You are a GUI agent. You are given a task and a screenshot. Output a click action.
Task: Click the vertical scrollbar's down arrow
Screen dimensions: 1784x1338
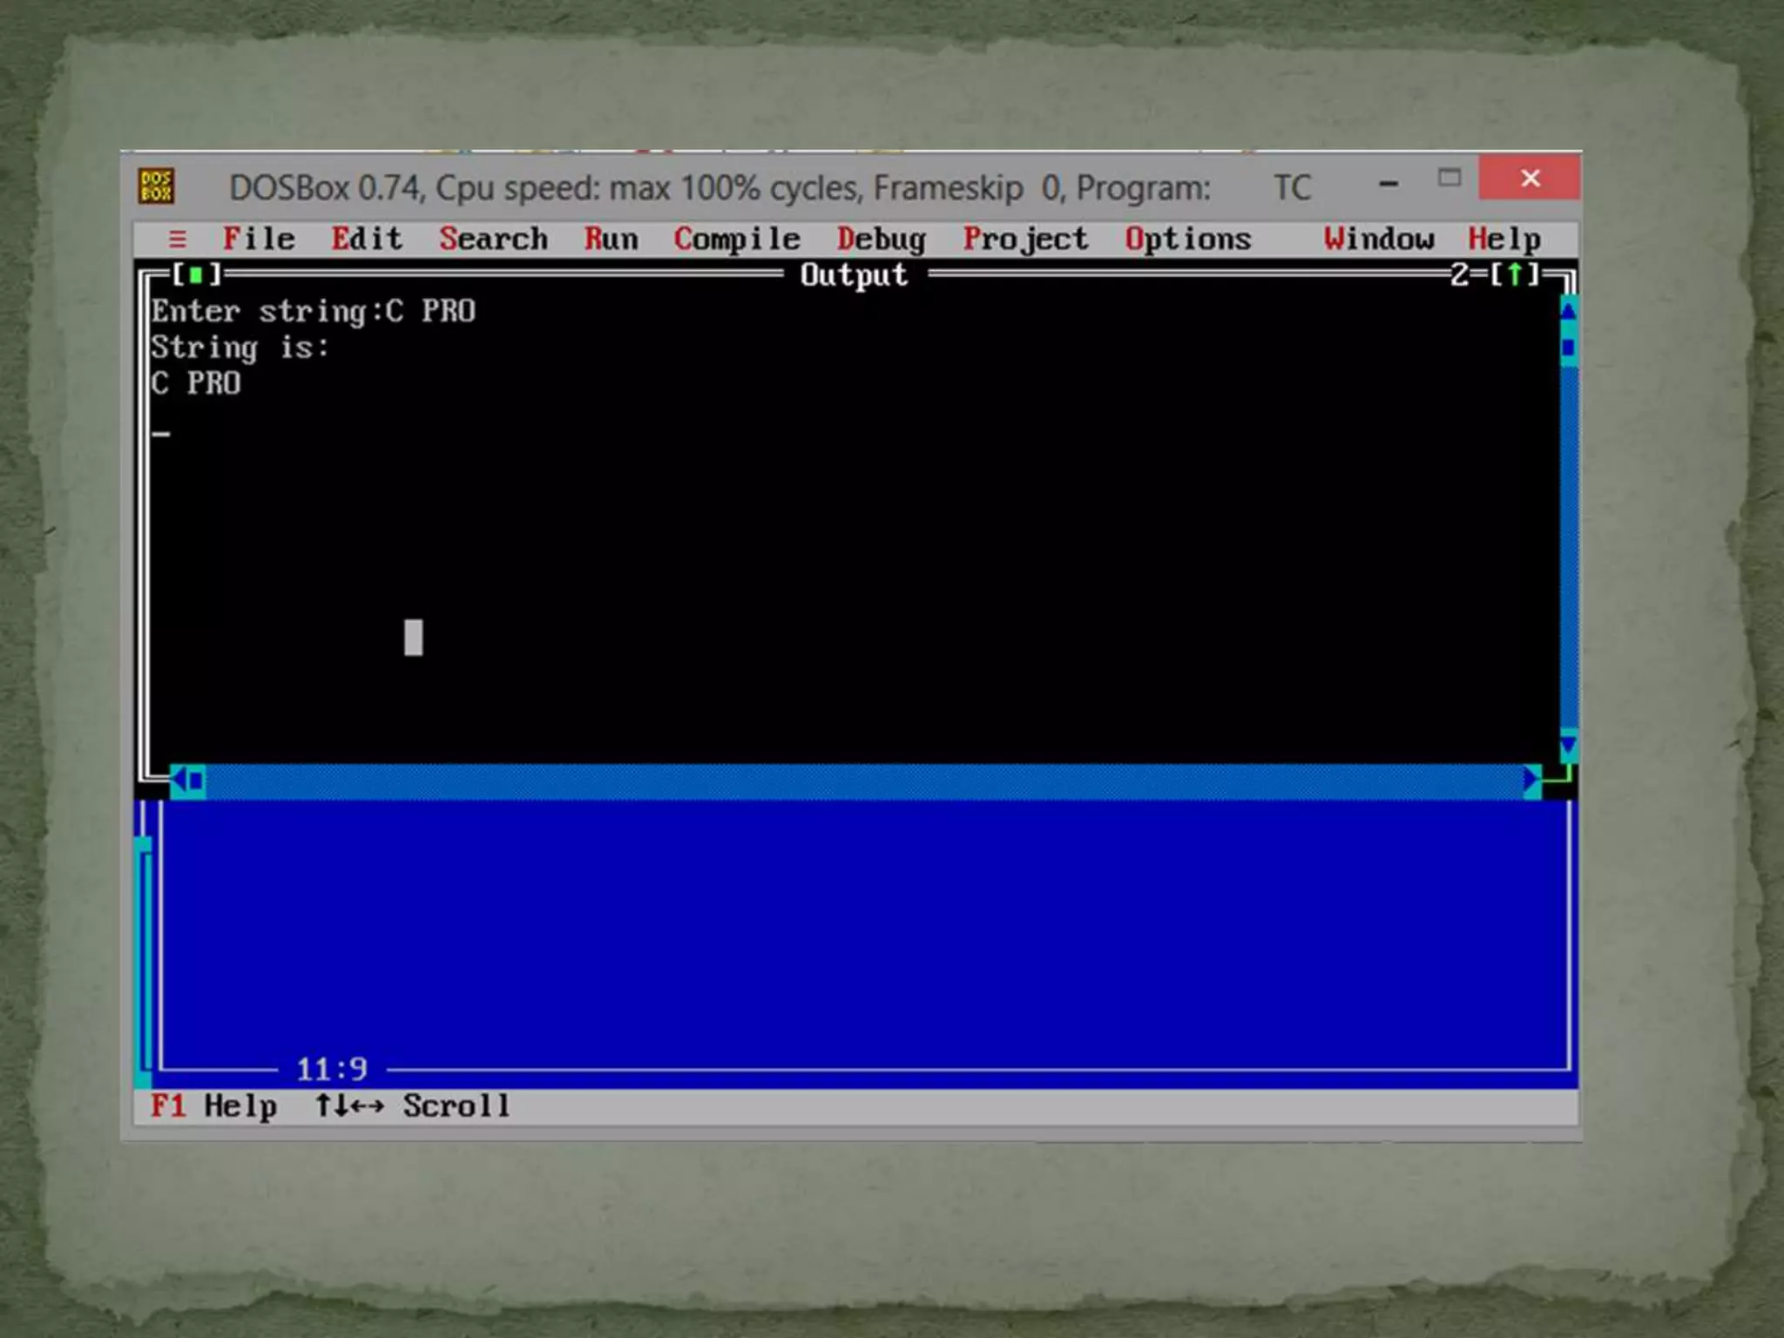click(x=1568, y=746)
